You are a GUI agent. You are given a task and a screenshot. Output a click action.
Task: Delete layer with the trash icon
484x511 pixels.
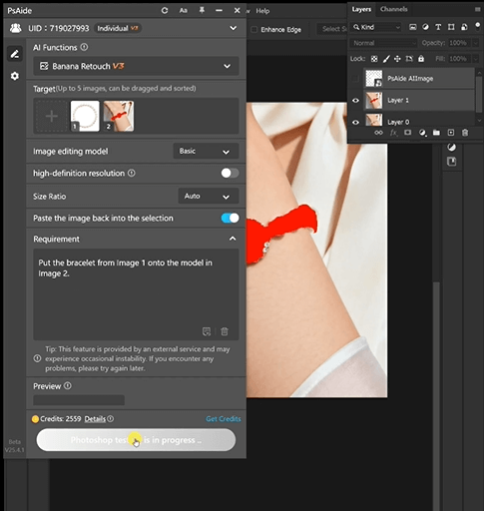click(x=465, y=133)
